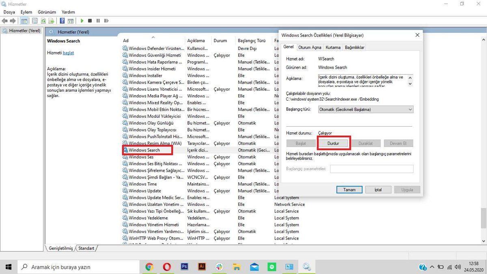Open the Eylem menu
Image resolution: width=487 pixels, height=274 pixels.
26,12
